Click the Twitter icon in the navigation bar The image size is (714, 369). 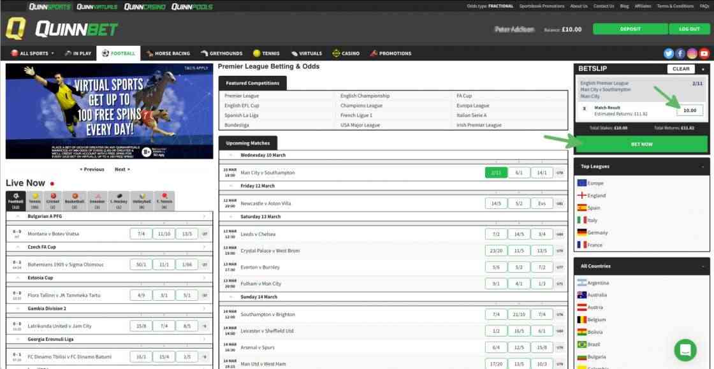[x=669, y=54]
